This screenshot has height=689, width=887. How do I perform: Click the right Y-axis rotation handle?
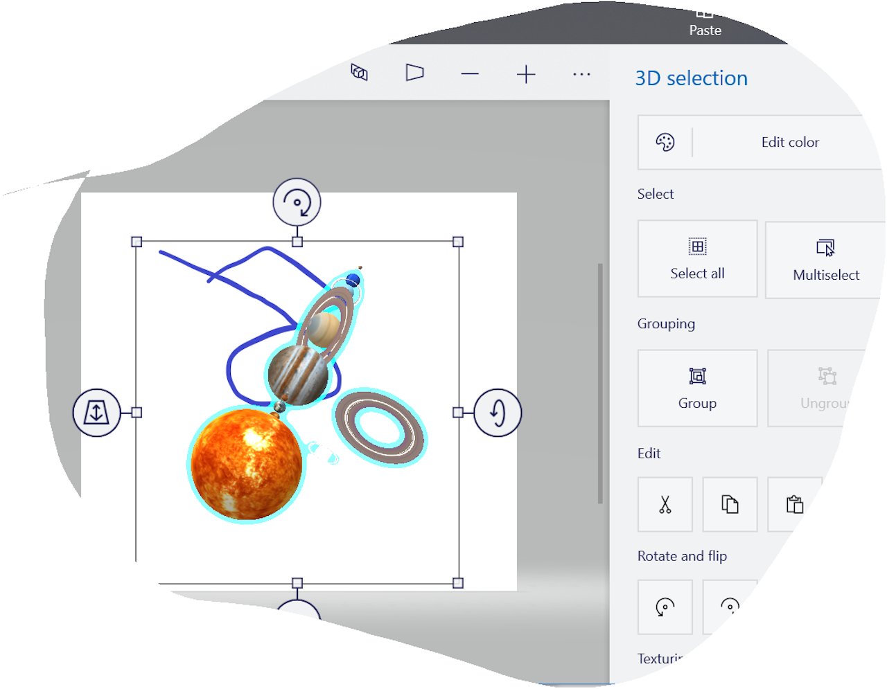(498, 413)
